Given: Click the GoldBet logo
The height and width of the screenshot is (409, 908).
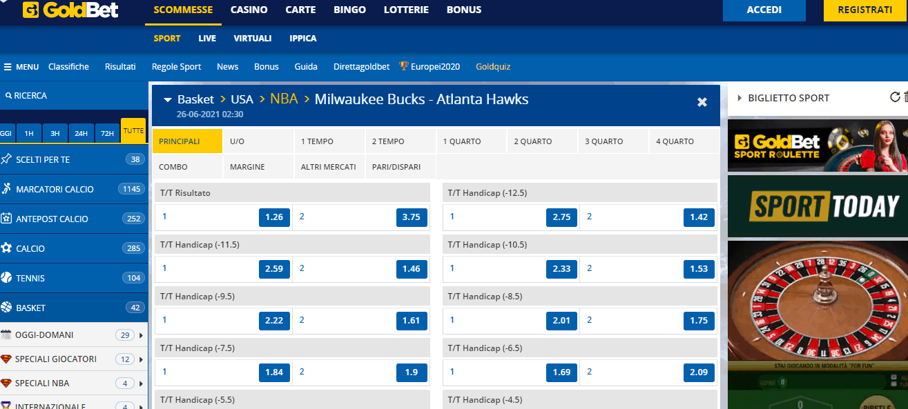Looking at the screenshot, I should (70, 10).
